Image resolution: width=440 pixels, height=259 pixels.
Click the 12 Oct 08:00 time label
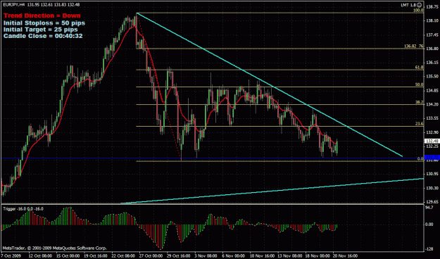[x=40, y=256]
